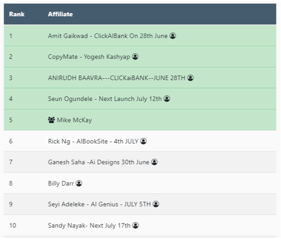
Task: Click the Rank column header
Action: pyautogui.click(x=17, y=14)
